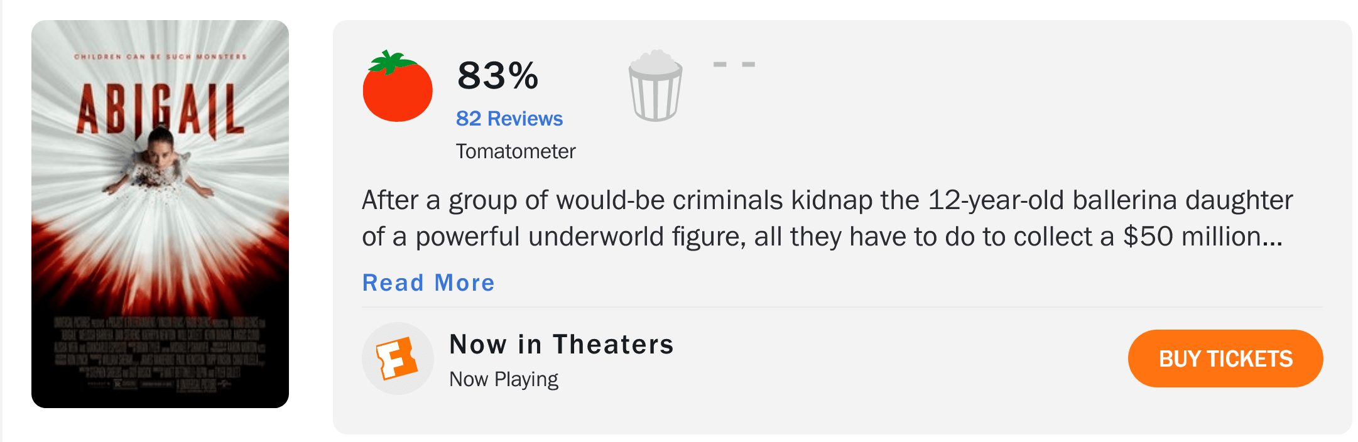The image size is (1358, 442).
Task: Expand the synopsis with Read More
Action: point(429,283)
